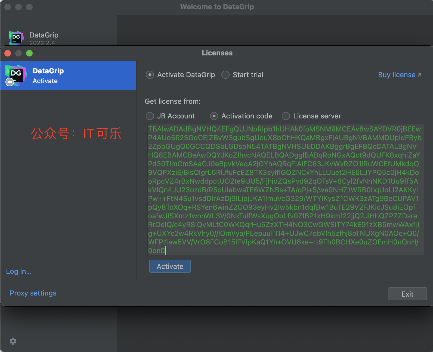Image resolution: width=433 pixels, height=352 pixels.
Task: Click the Exit button
Action: tap(407, 294)
